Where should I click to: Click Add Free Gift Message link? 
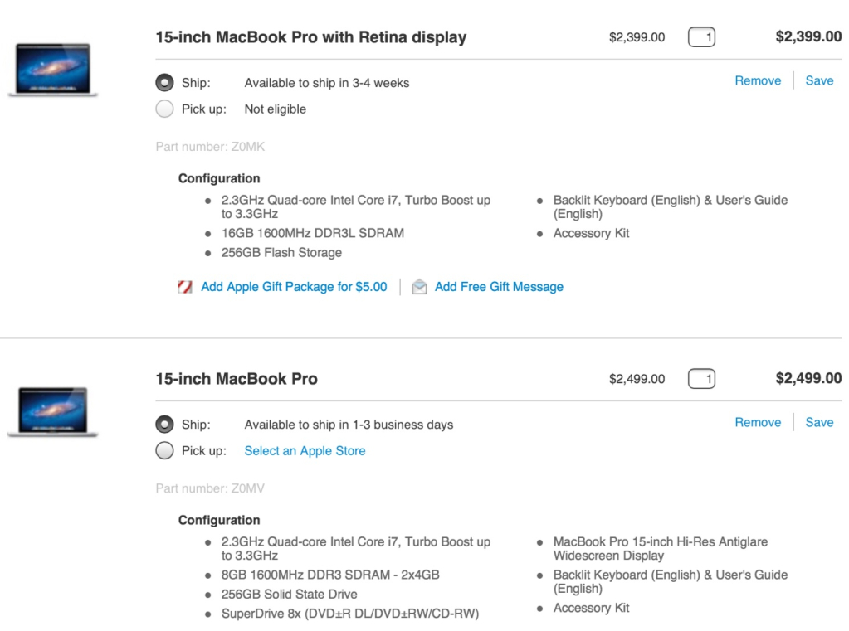[499, 287]
